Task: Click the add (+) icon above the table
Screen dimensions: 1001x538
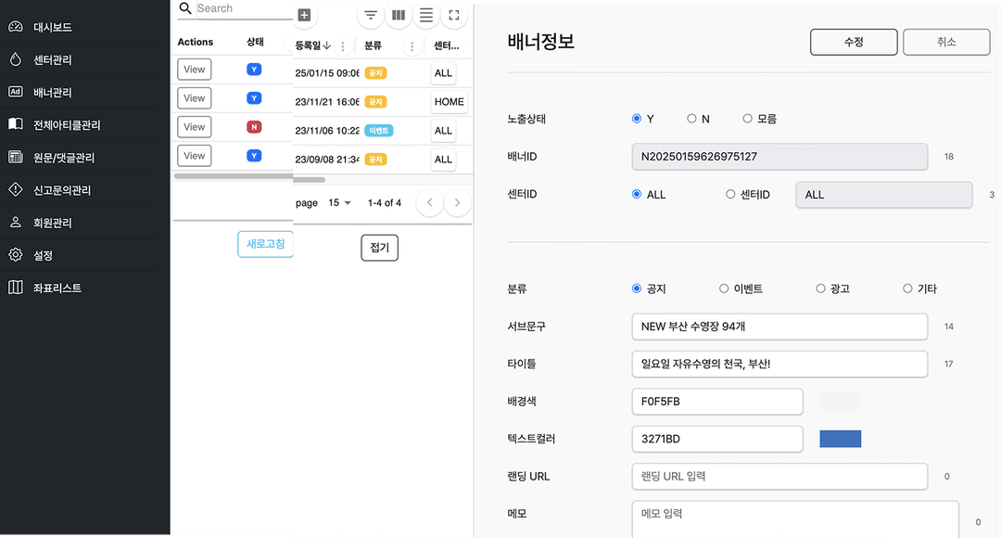Action: pyautogui.click(x=304, y=15)
